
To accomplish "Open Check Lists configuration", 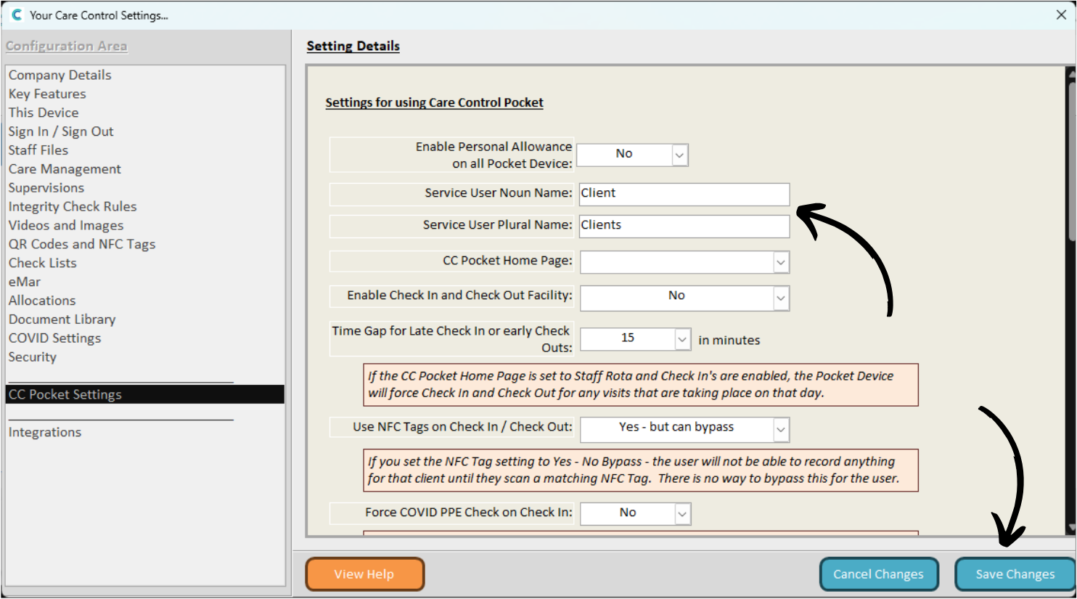I will (x=43, y=263).
